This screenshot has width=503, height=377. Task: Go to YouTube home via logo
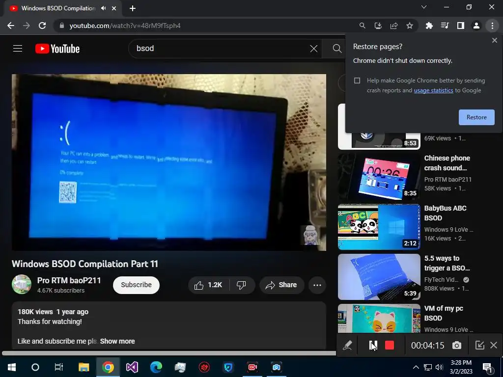(x=57, y=49)
